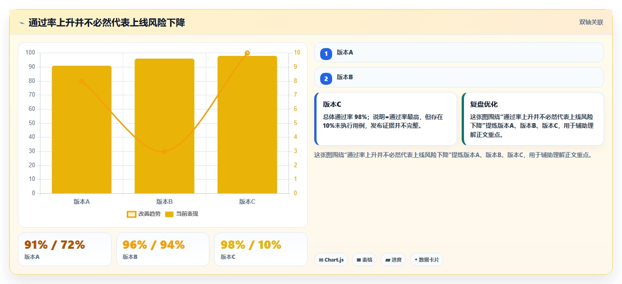The height and width of the screenshot is (284, 622).
Task: Toggle the 当前表现 legend entry
Action: [181, 214]
